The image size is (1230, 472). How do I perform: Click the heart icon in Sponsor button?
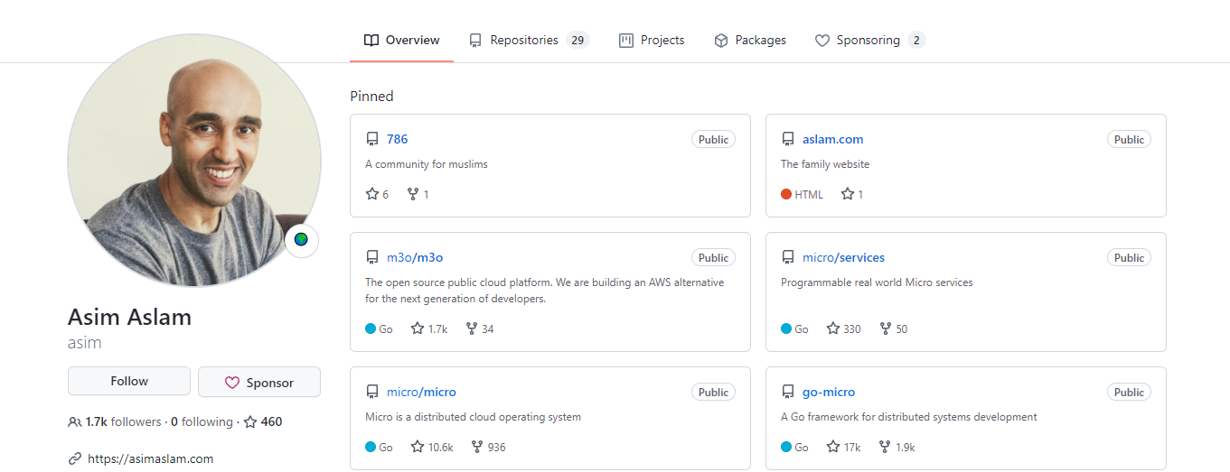[x=232, y=383]
